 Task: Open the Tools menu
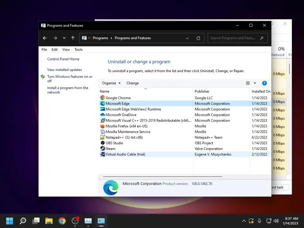point(78,50)
